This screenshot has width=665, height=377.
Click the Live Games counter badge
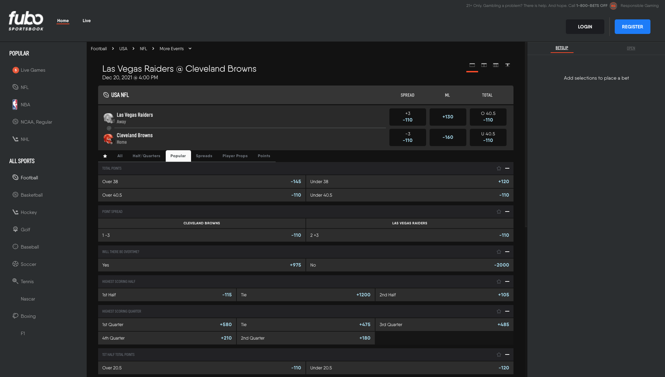(x=16, y=70)
